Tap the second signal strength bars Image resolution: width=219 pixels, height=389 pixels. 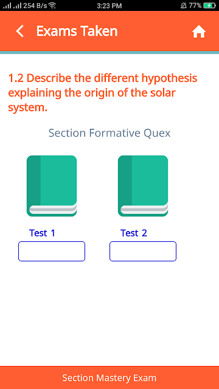click(18, 5)
